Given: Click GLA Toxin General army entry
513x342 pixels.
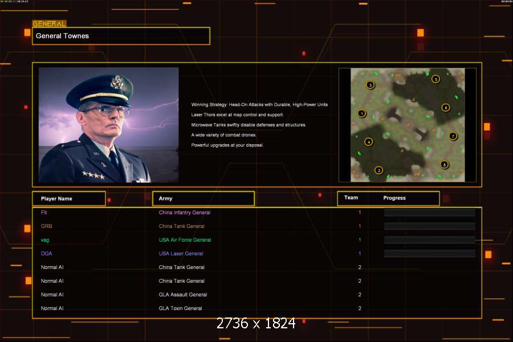Looking at the screenshot, I should pyautogui.click(x=180, y=308).
